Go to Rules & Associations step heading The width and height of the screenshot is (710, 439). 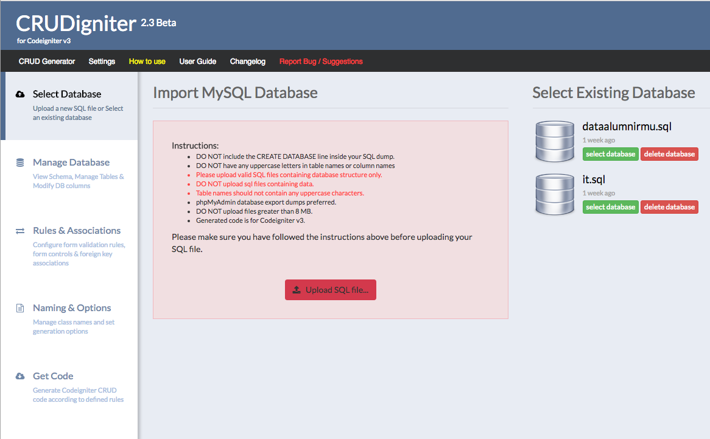coord(77,231)
